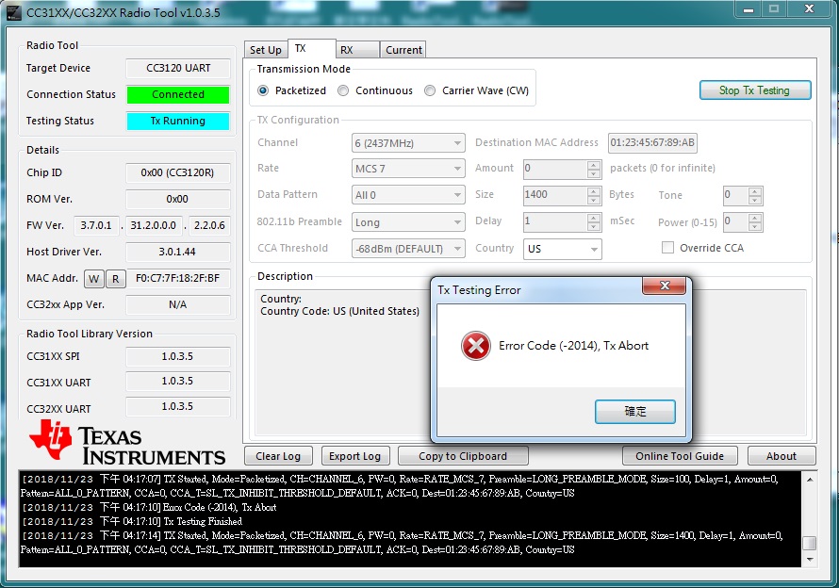The height and width of the screenshot is (588, 839).
Task: Close the Tx Testing Error dialog
Action: click(x=664, y=286)
